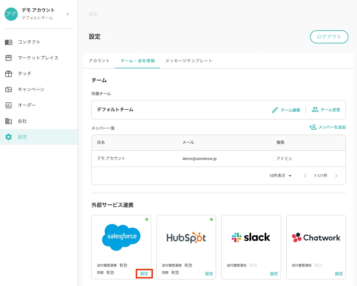This screenshot has width=357, height=286.
Task: Switch to the メッセージテンプレート tab
Action: point(189,61)
